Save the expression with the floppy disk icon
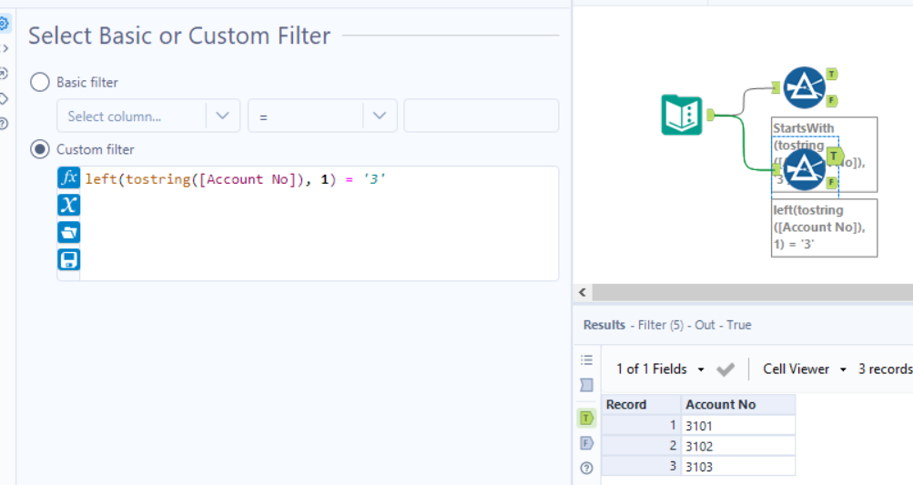This screenshot has width=913, height=485. (68, 259)
